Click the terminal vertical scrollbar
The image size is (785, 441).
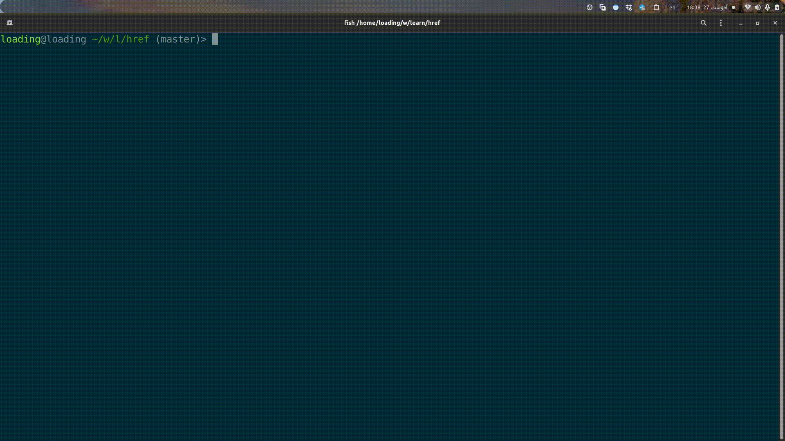tap(782, 237)
